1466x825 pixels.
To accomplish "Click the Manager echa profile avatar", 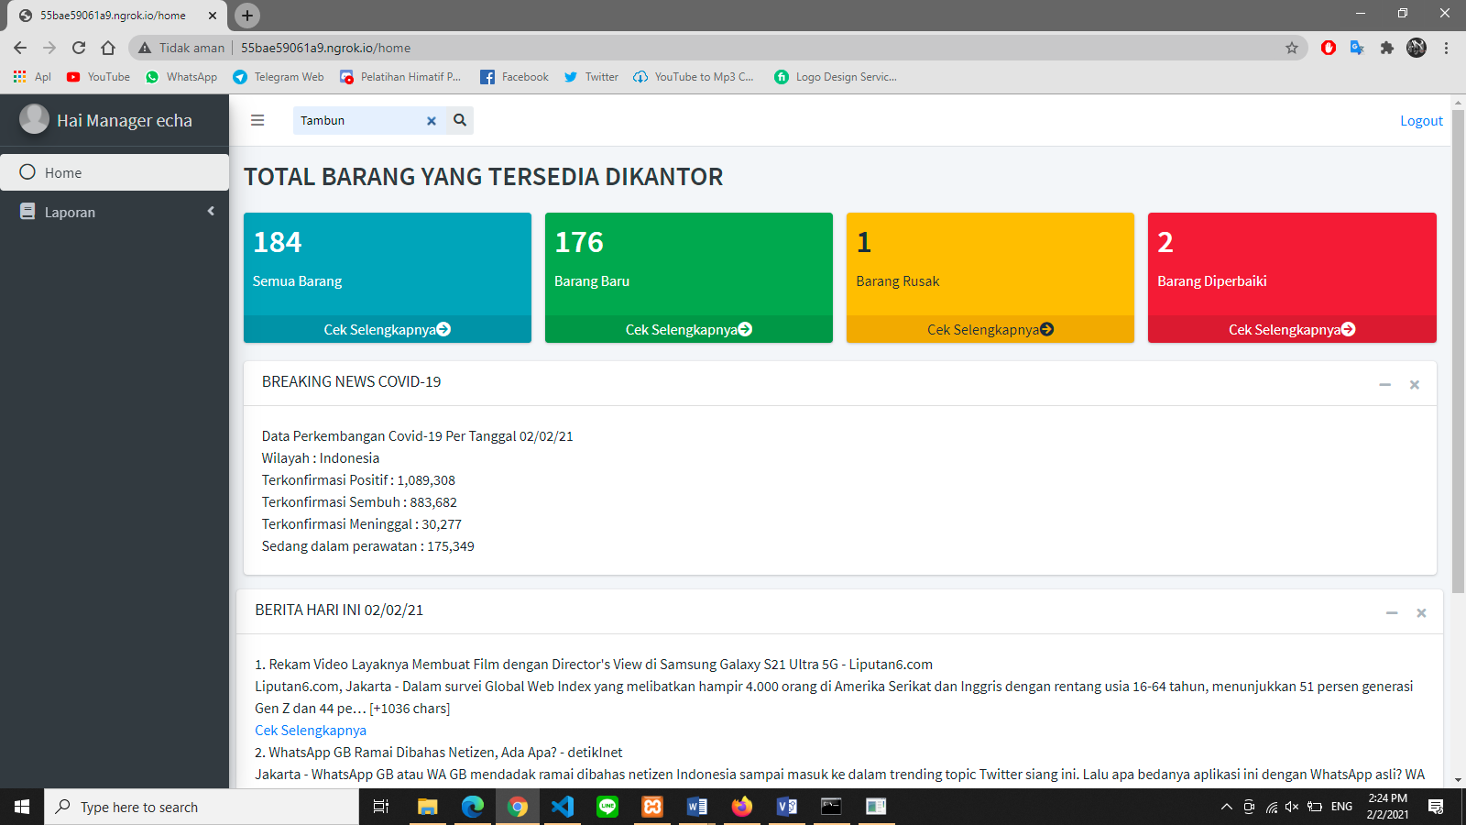I will (35, 119).
